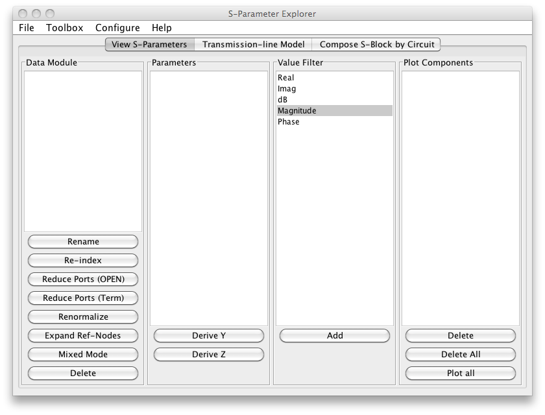545x415 pixels.
Task: Select the View S-Parameters tab
Action: click(149, 45)
